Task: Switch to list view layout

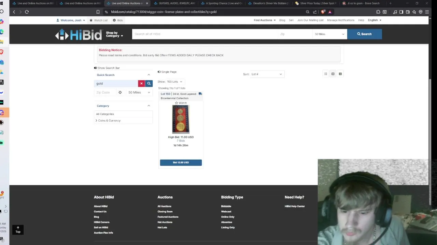Action: point(326,74)
